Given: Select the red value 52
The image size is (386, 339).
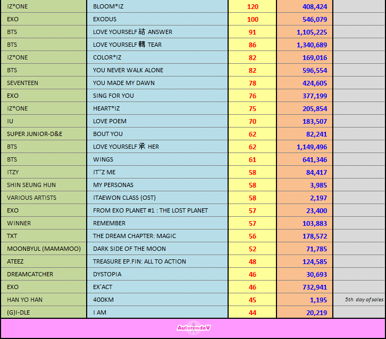Looking at the screenshot, I should click(253, 249).
